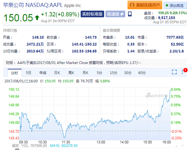Click the change value +1.32(+0.89%)

(x=60, y=15)
